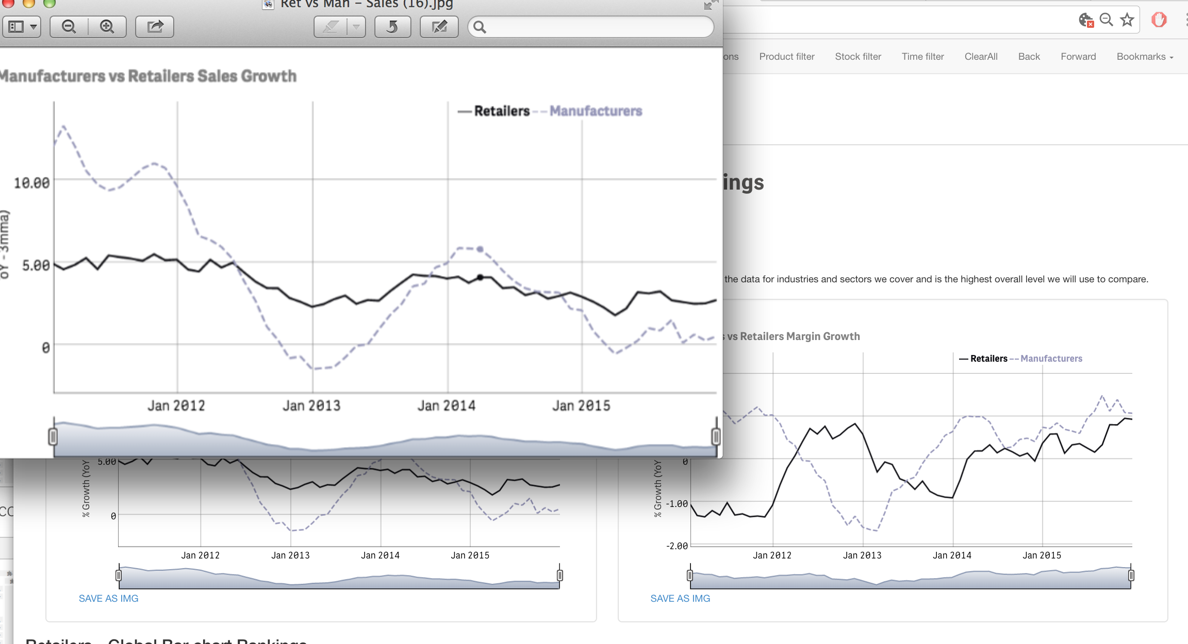Screen dimensions: 1188x644
Task: Click left range handle of sales chart slider
Action: click(119, 575)
